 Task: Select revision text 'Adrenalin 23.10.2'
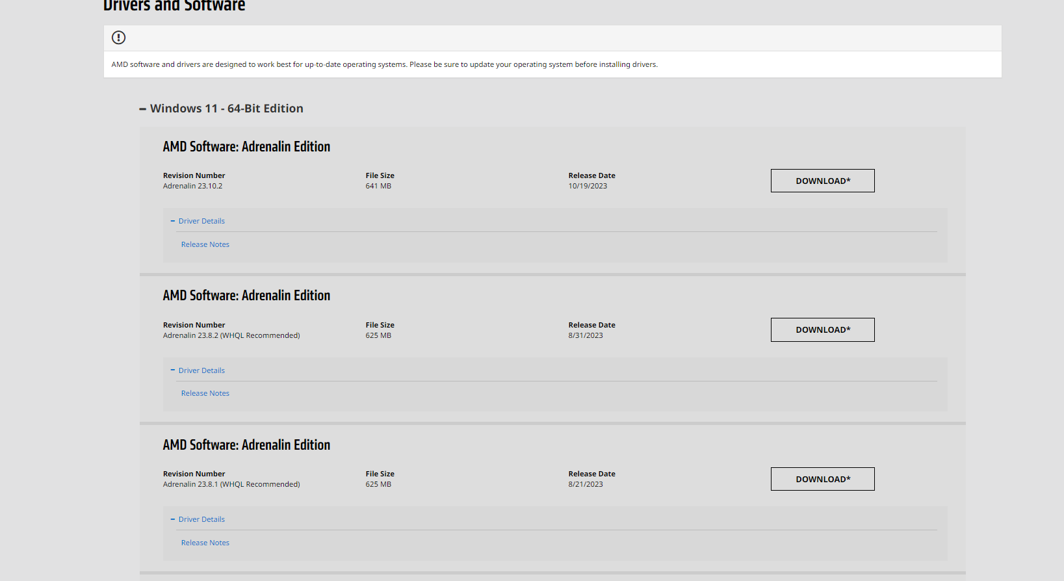pyautogui.click(x=192, y=186)
